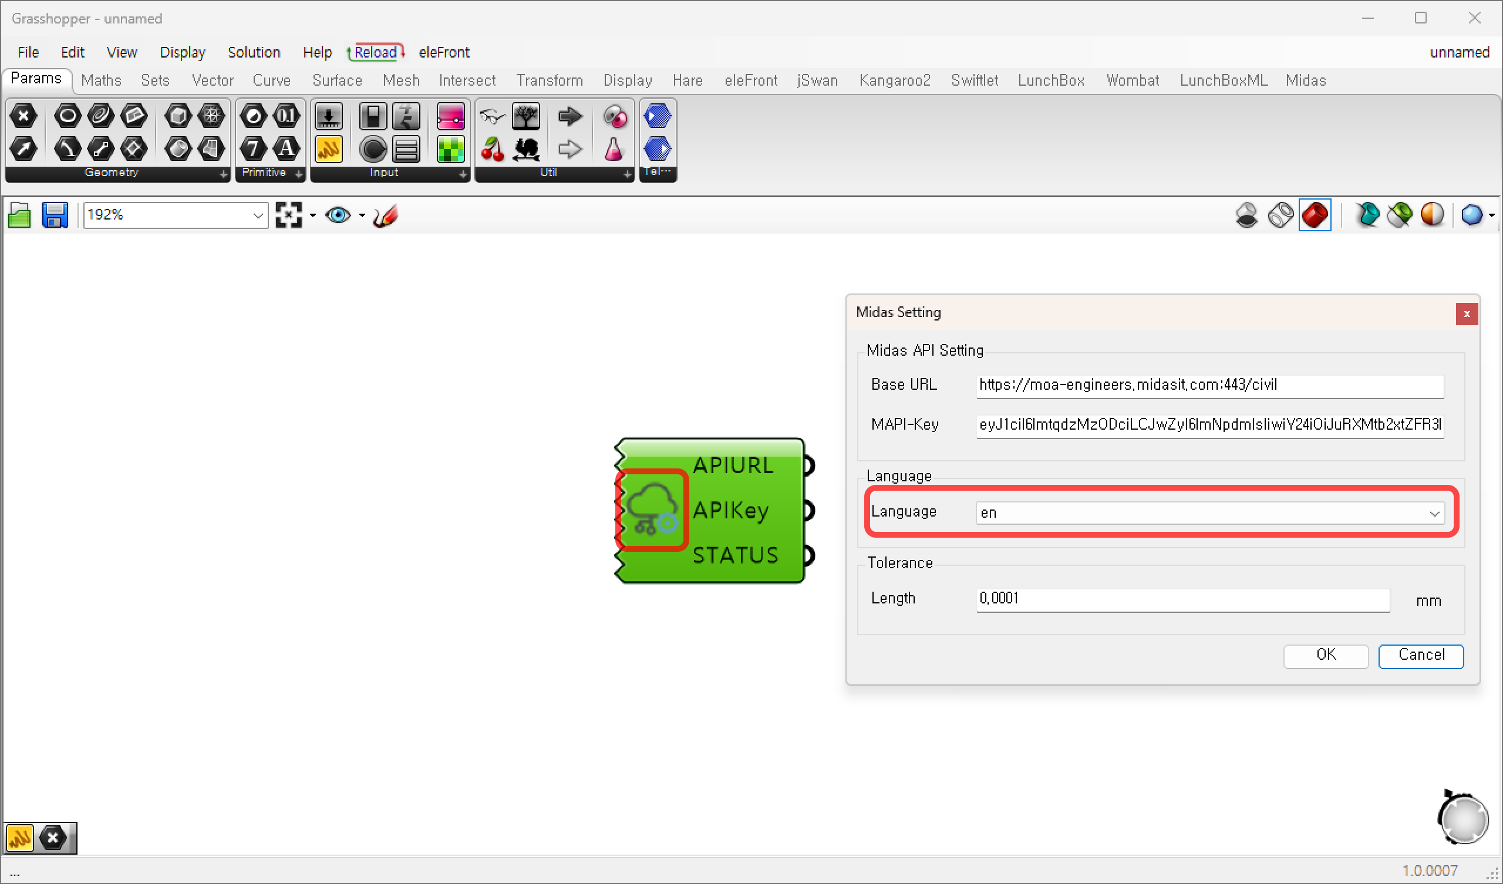1503x884 pixels.
Task: Toggle wireframe preview mode
Action: (1280, 215)
